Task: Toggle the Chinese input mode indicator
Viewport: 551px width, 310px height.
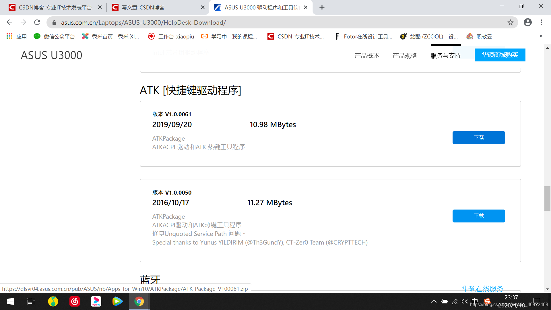Action: [x=475, y=301]
